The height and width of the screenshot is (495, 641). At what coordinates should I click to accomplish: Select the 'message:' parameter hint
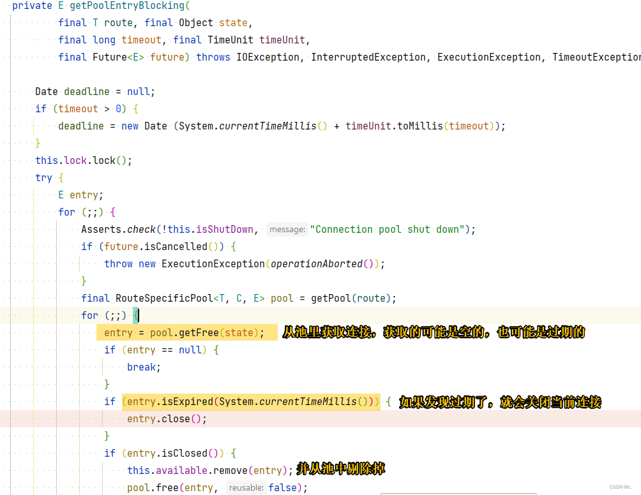(287, 230)
